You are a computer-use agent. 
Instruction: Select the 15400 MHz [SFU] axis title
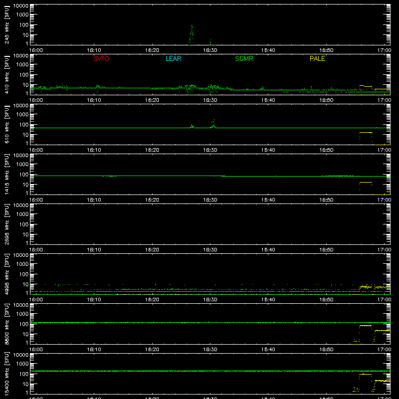coord(6,374)
